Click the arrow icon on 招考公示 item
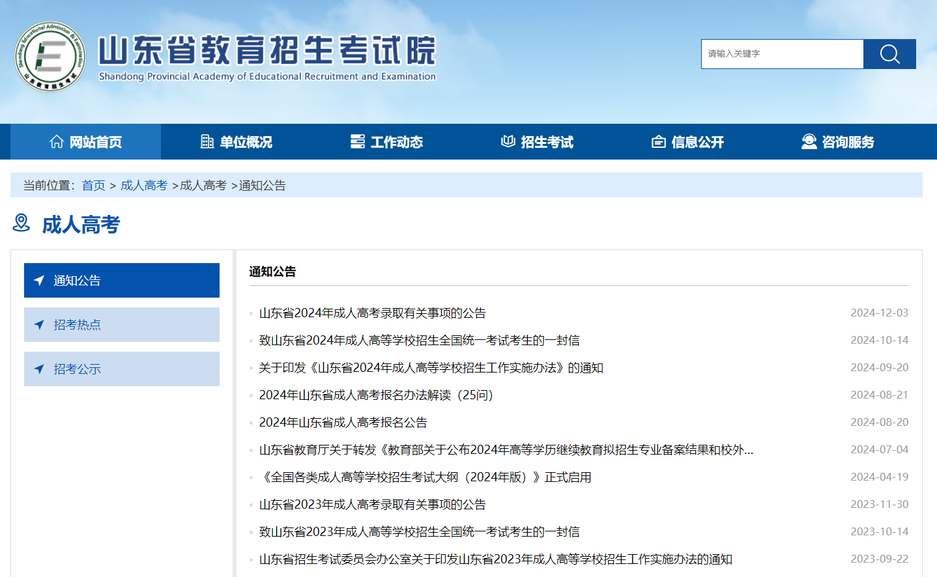 39,369
